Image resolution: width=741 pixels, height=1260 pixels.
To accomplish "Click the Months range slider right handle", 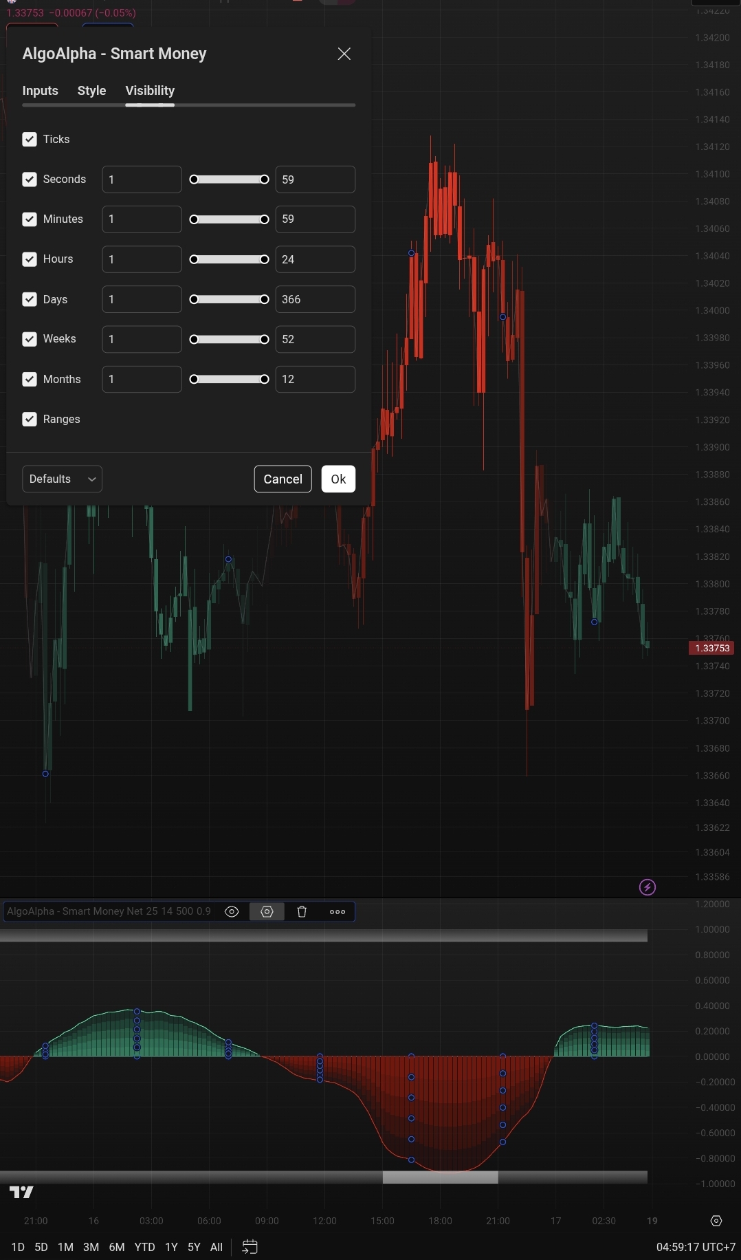I will pos(264,379).
